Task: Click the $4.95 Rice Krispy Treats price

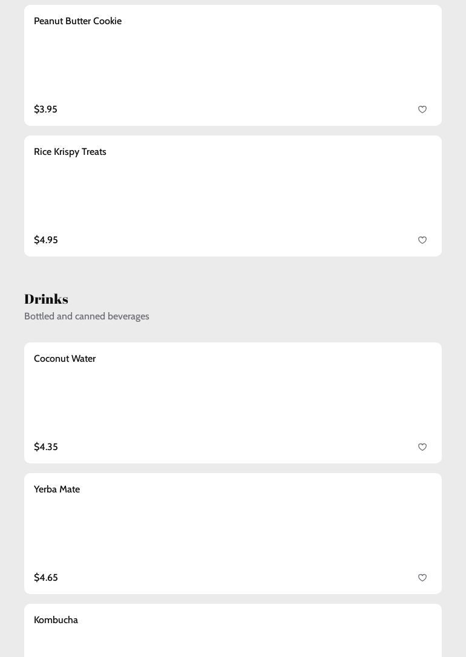Action: tap(46, 240)
